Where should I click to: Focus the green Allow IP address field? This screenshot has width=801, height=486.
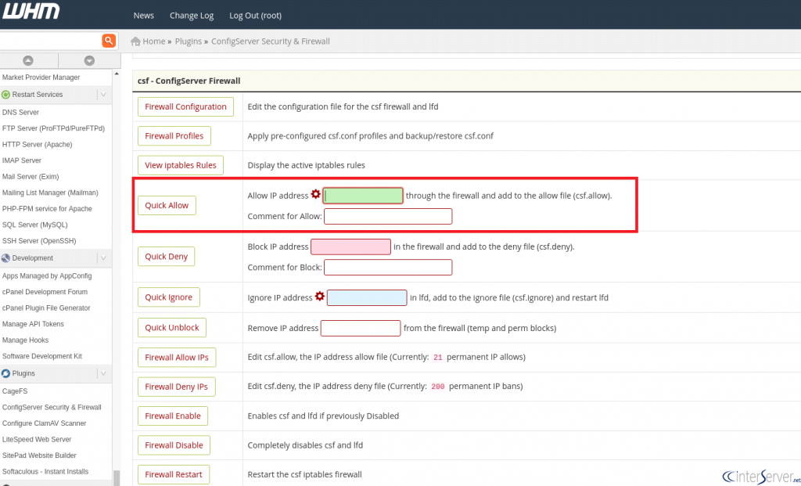tap(363, 196)
